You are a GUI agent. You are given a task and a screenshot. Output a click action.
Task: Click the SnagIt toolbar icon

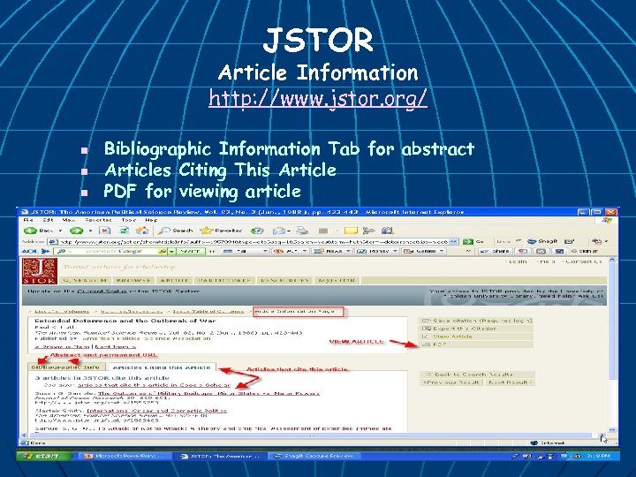point(542,241)
